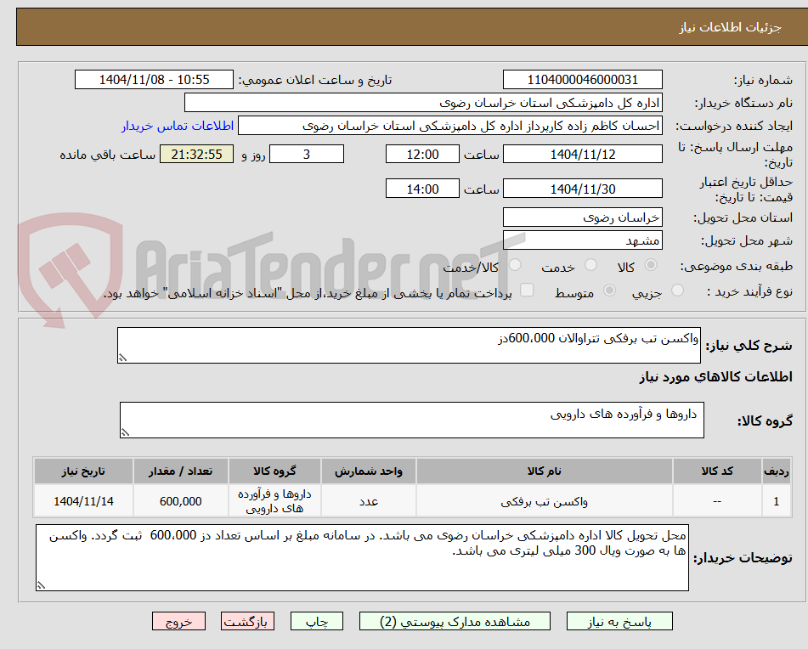This screenshot has width=808, height=649.
Task: Click the گروه کالا text area
Action: click(412, 420)
